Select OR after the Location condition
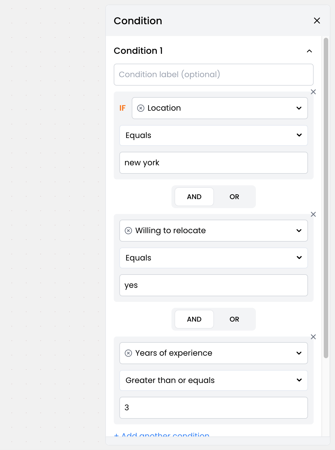The height and width of the screenshot is (450, 335). click(234, 197)
